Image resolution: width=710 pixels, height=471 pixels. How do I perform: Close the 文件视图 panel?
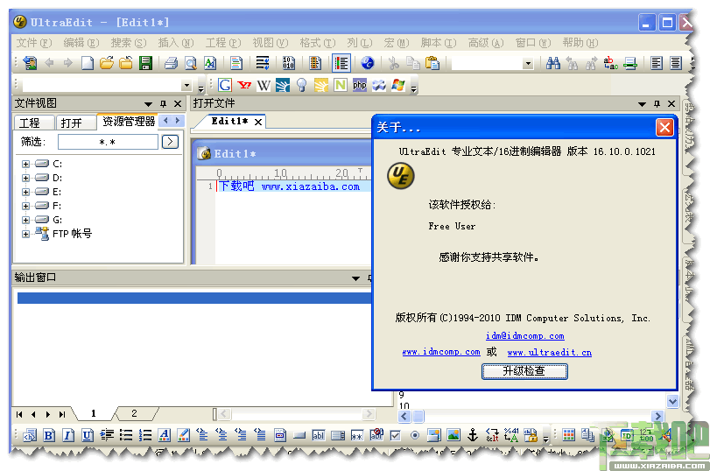tap(178, 103)
